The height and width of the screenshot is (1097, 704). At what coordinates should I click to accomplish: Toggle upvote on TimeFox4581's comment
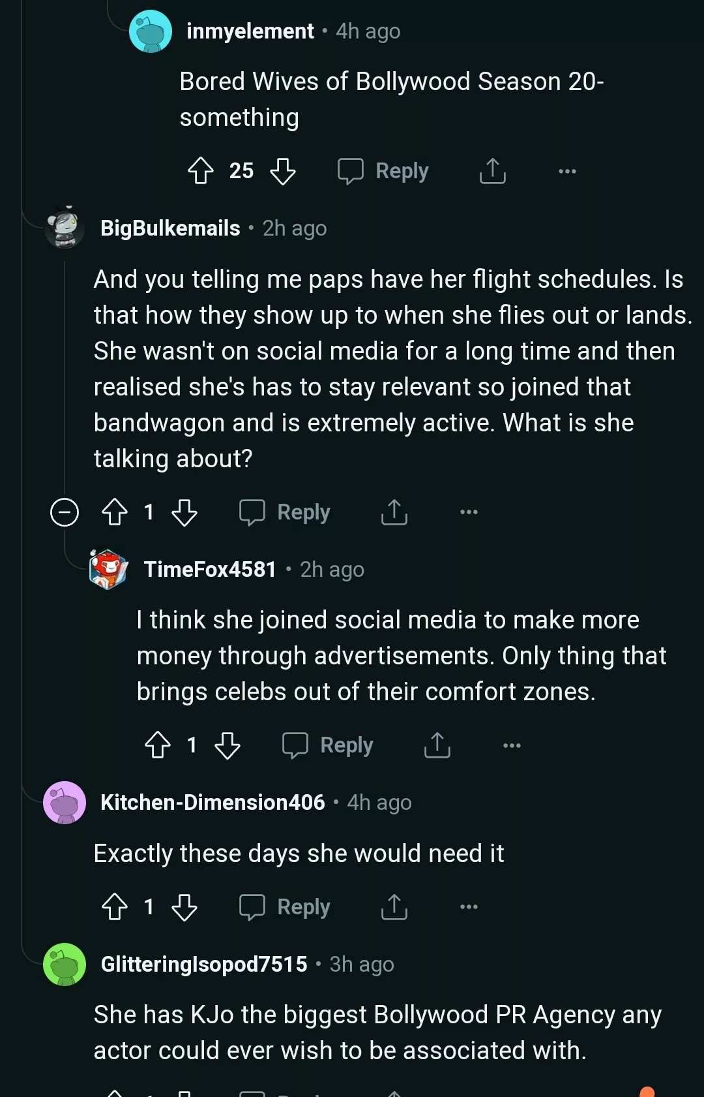pos(158,745)
